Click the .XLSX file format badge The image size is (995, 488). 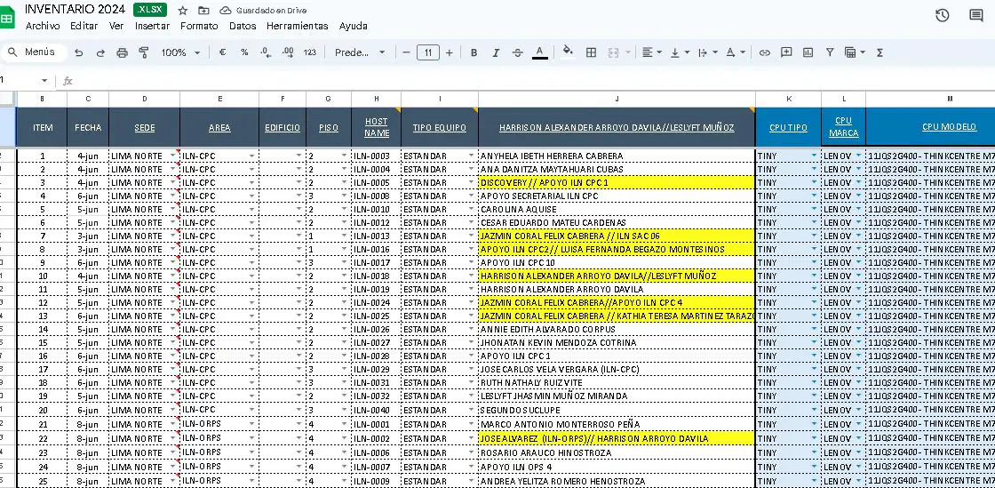150,10
